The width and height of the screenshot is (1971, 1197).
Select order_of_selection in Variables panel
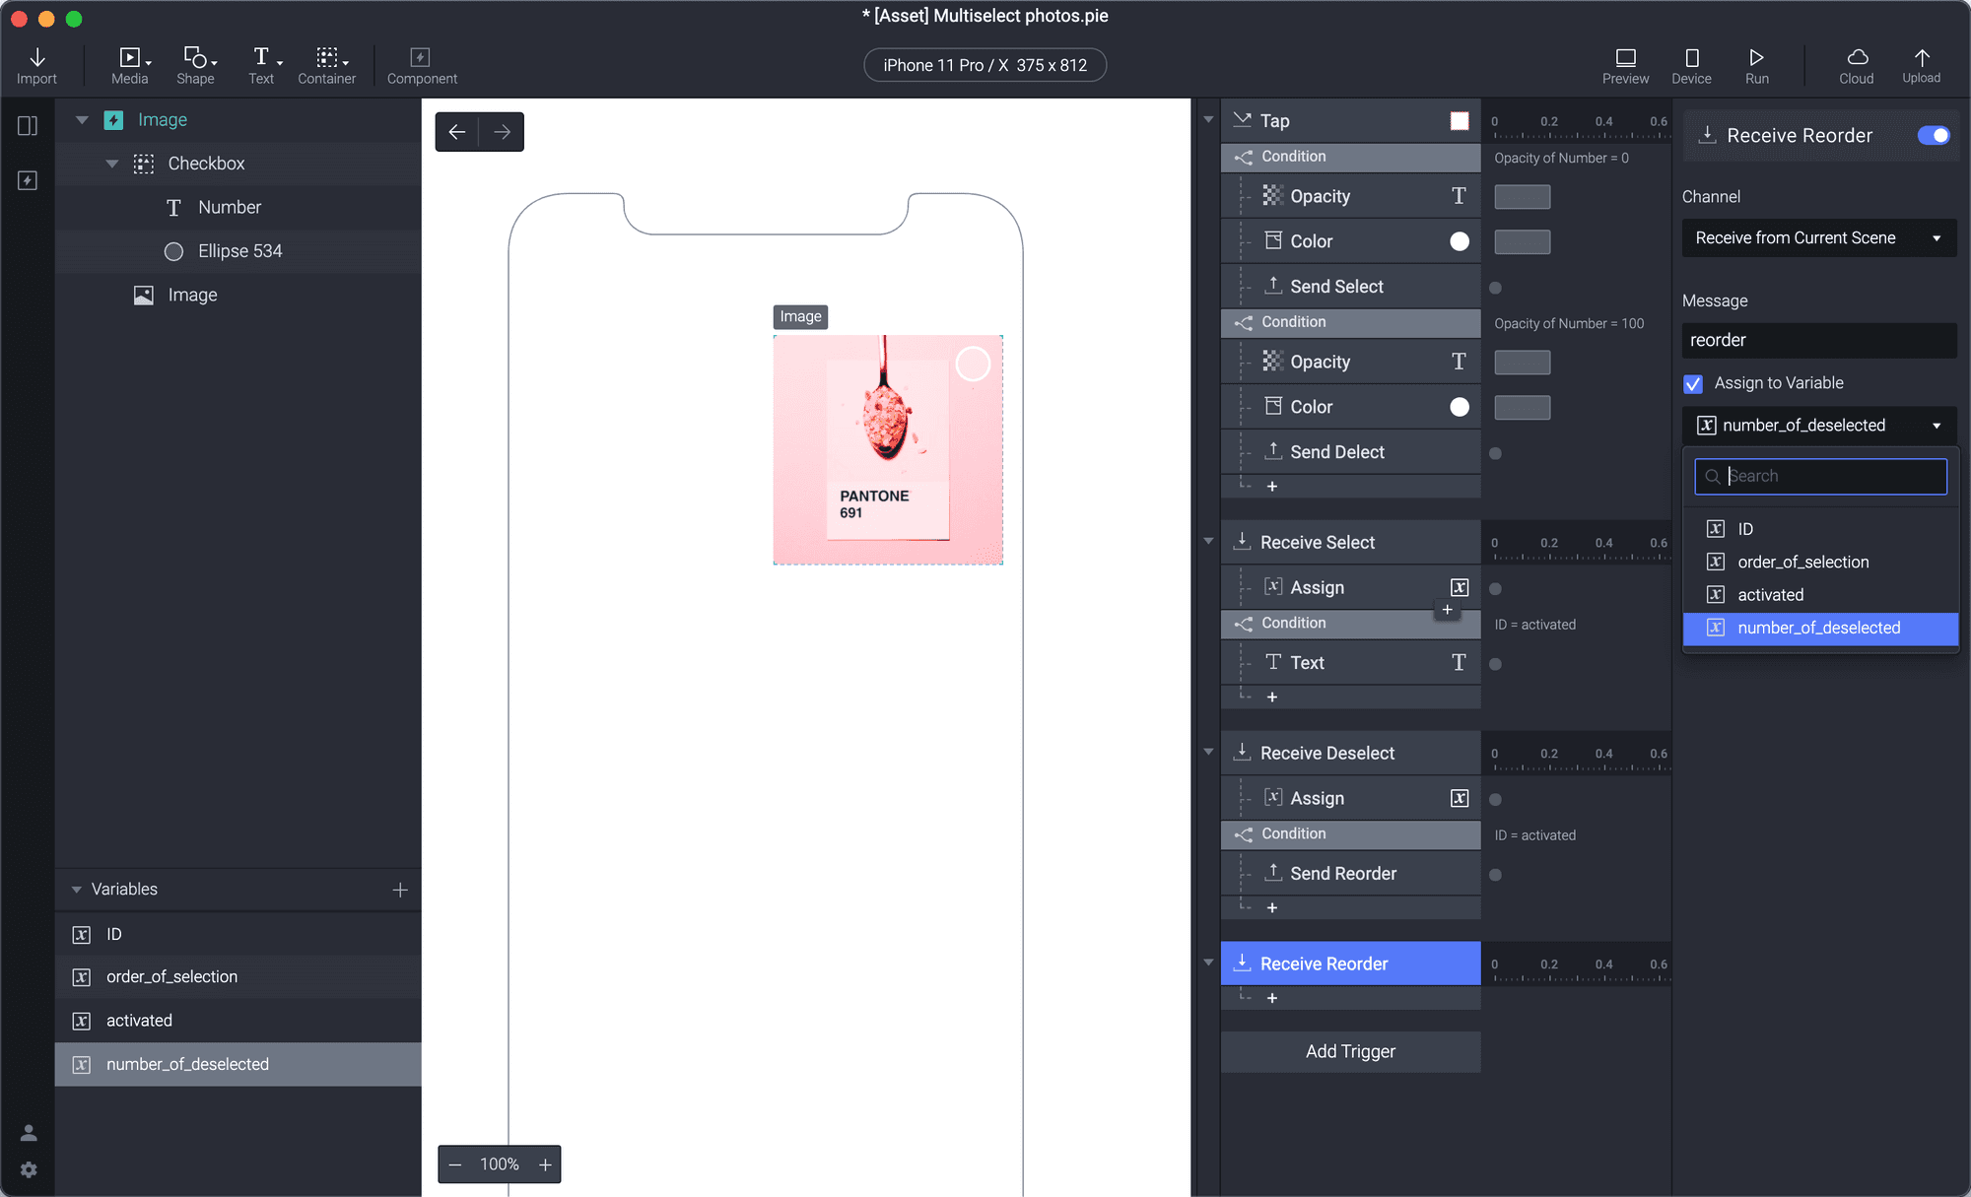coord(238,977)
